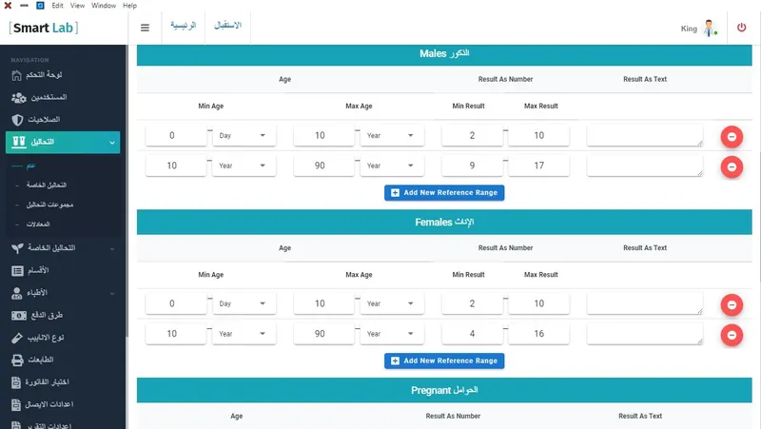Switch to الرئيسية tab

(183, 26)
